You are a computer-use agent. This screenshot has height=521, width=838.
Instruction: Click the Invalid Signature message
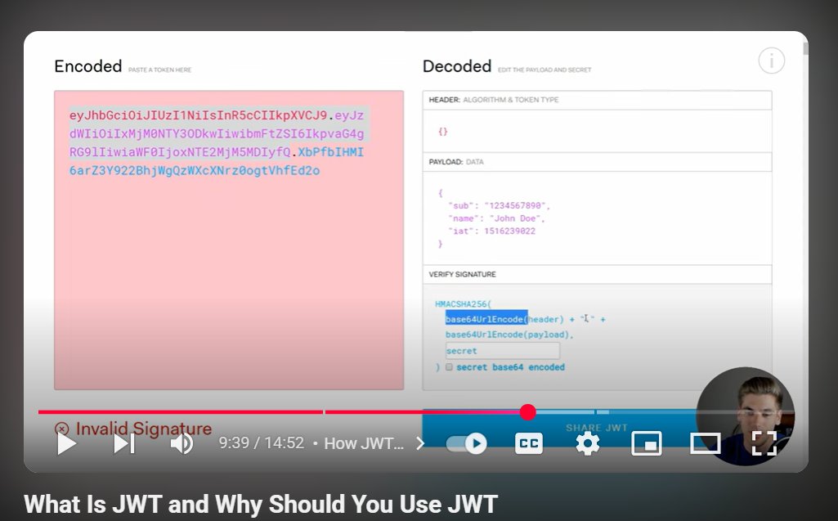133,429
